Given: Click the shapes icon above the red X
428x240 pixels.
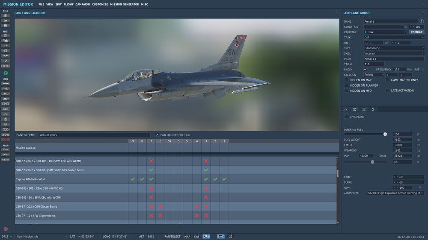Looking at the screenshot, I should 6,135.
